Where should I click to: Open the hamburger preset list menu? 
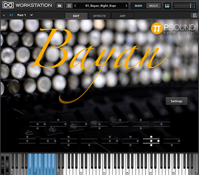pos(69,6)
